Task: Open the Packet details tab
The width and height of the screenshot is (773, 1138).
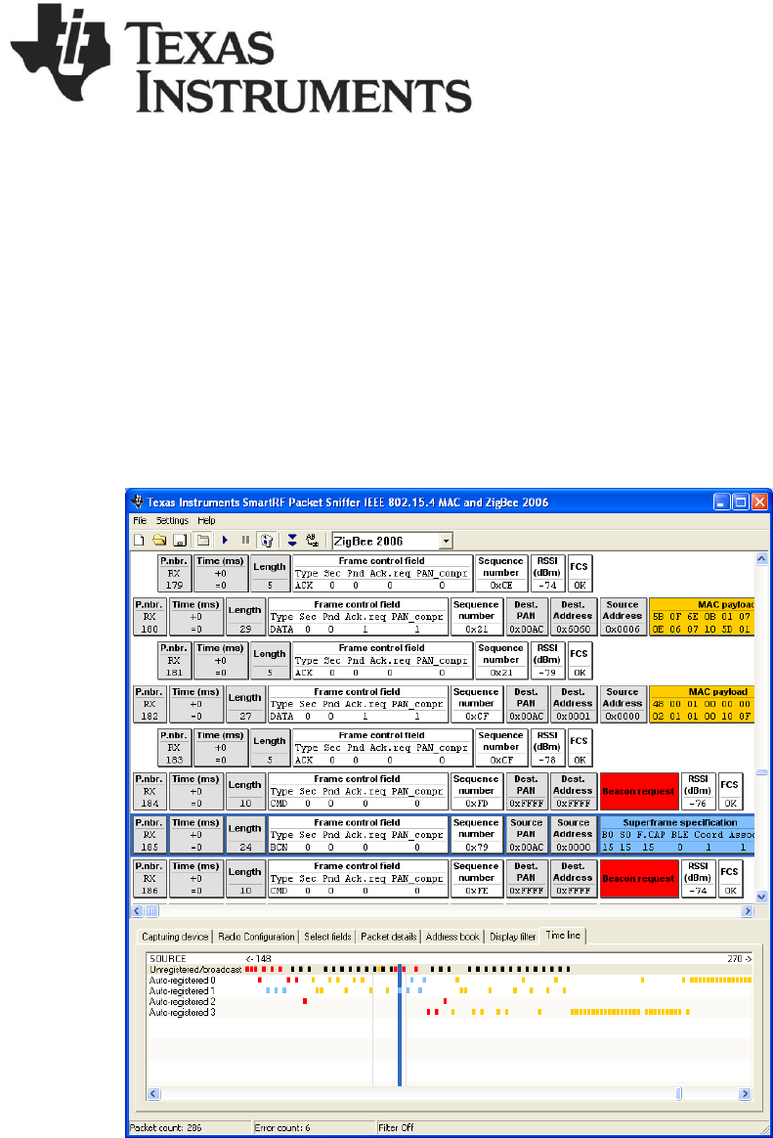Action: coord(389,937)
